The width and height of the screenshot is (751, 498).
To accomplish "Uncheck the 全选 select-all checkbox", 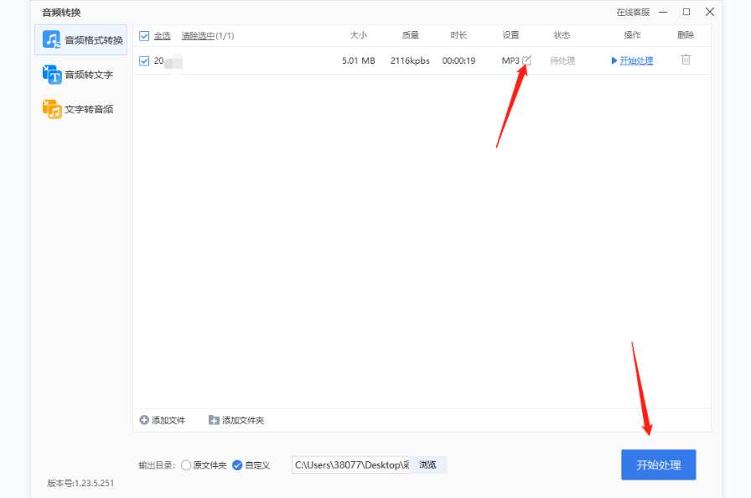I will [x=144, y=35].
